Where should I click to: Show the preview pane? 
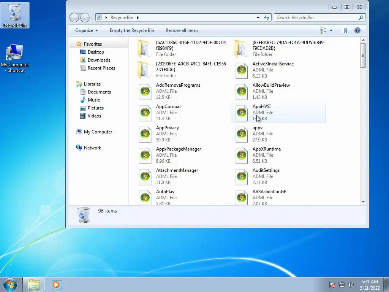point(343,30)
